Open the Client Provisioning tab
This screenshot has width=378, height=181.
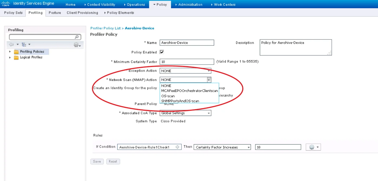[x=82, y=13]
